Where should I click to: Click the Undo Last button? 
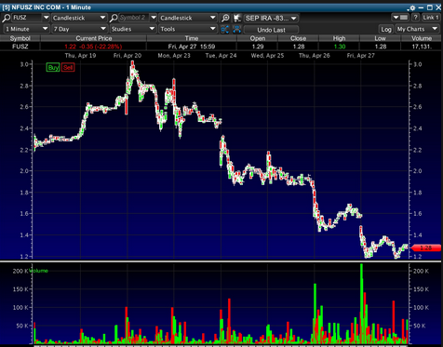pyautogui.click(x=271, y=30)
